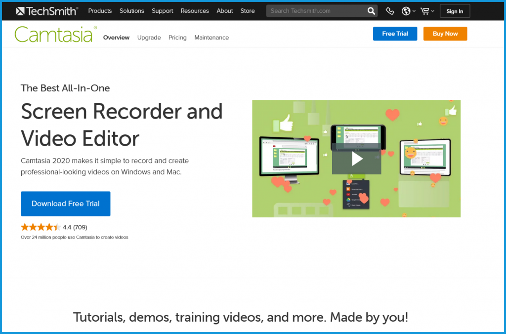The image size is (506, 334).
Task: Click the orange star rating
Action: pos(41,227)
